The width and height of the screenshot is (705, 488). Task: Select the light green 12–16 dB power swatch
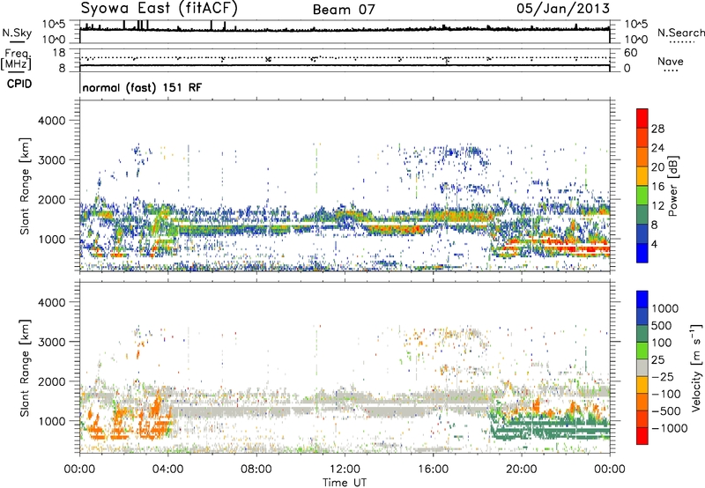pos(642,196)
